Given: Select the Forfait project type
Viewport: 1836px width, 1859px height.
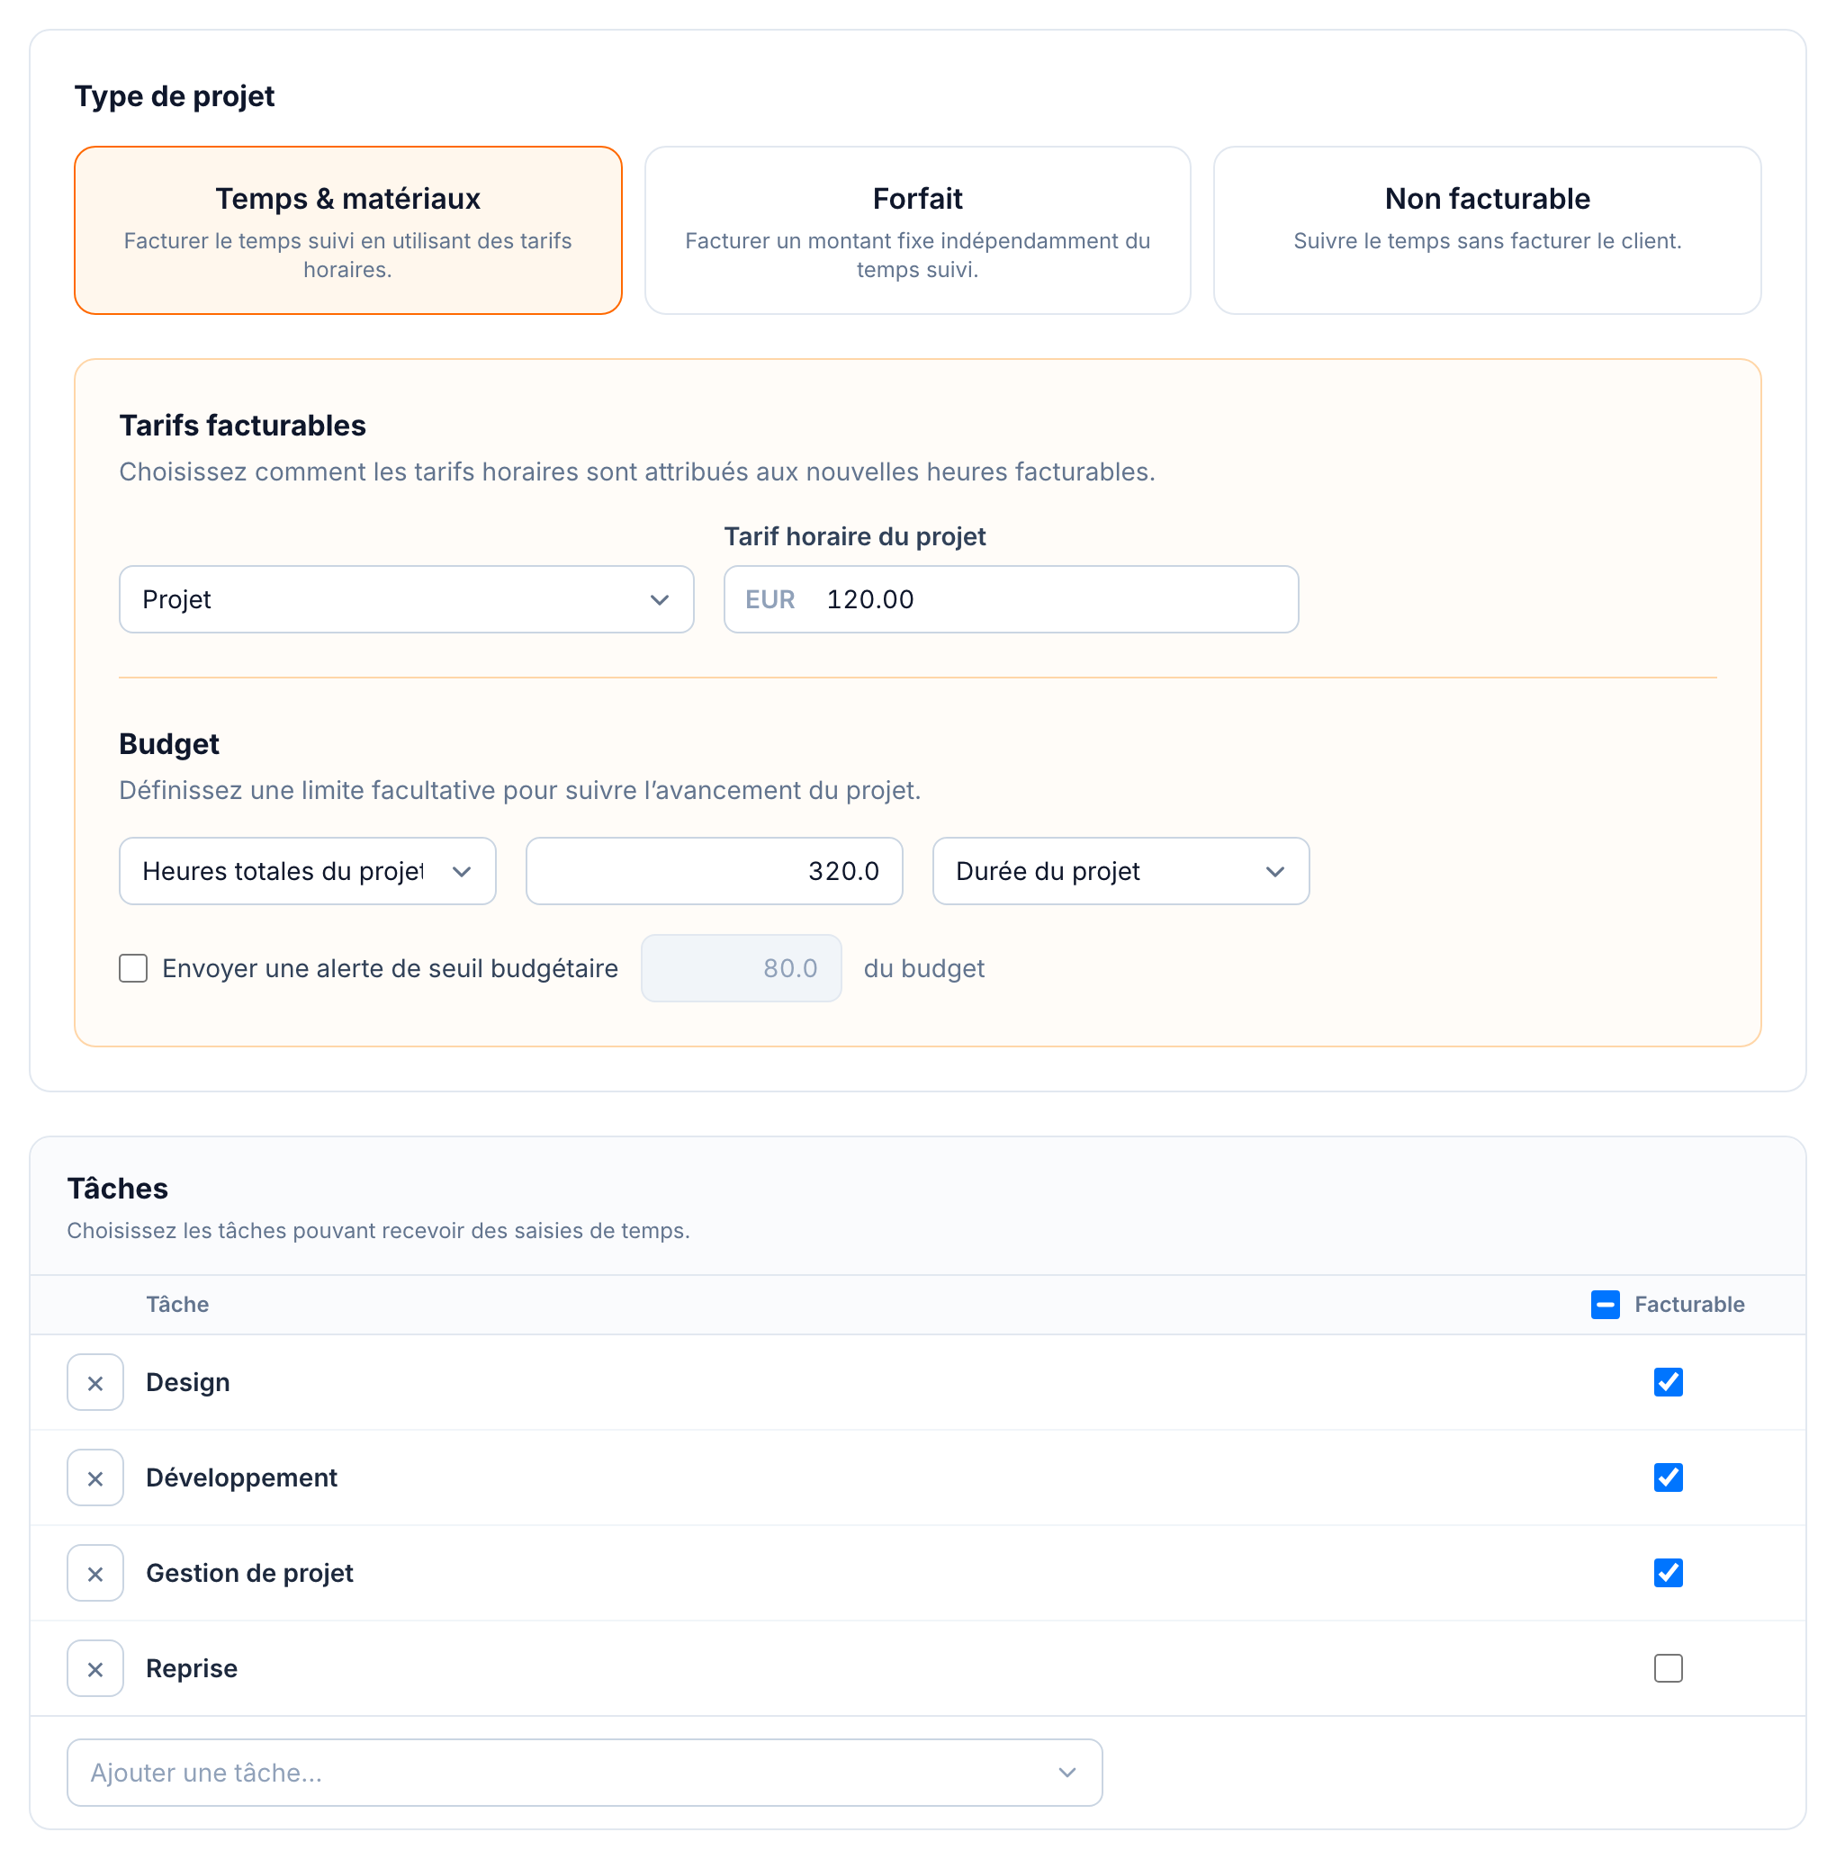Looking at the screenshot, I should (917, 230).
